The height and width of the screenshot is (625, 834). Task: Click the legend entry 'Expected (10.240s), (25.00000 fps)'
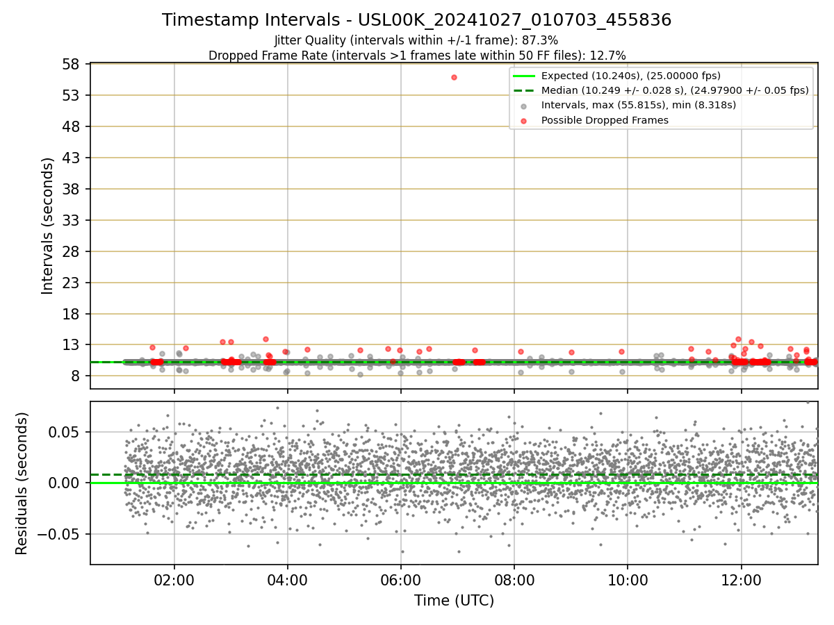pyautogui.click(x=631, y=76)
